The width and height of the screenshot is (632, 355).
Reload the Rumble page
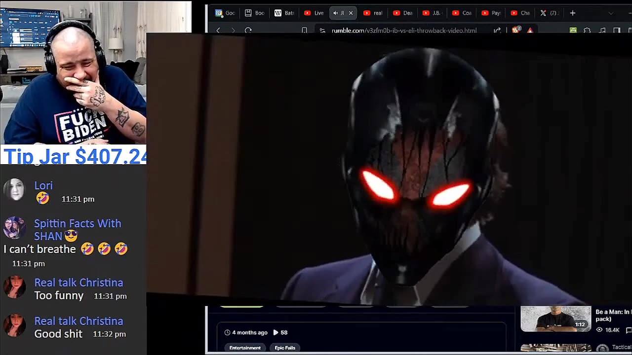(x=248, y=30)
